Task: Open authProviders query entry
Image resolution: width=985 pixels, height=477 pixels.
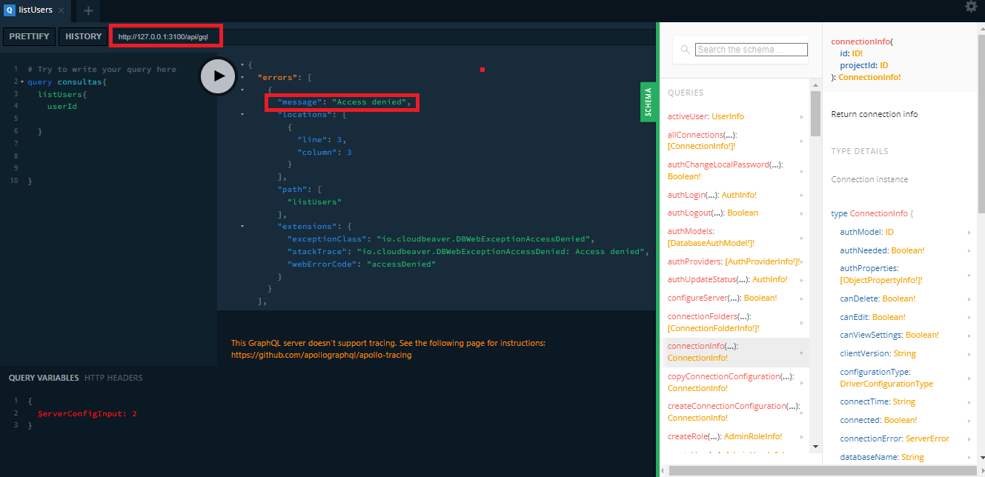Action: pyautogui.click(x=736, y=261)
